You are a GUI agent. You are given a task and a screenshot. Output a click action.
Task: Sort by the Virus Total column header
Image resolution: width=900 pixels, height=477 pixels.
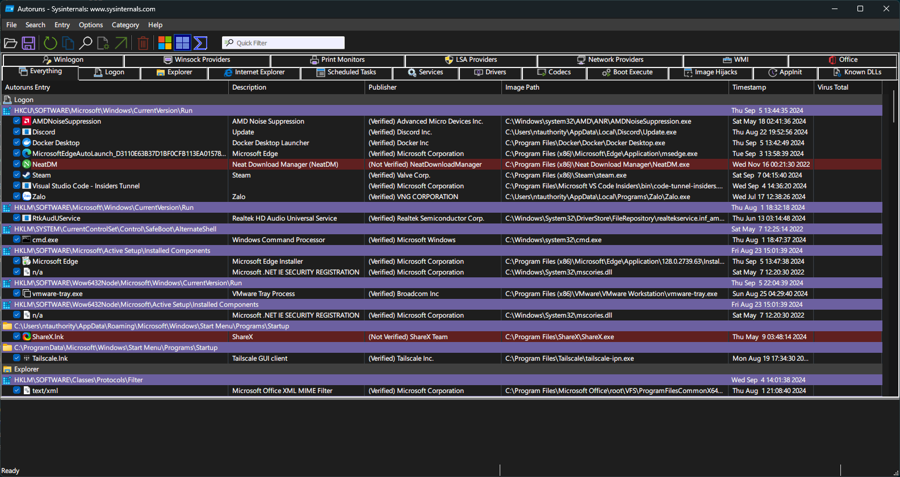click(848, 87)
